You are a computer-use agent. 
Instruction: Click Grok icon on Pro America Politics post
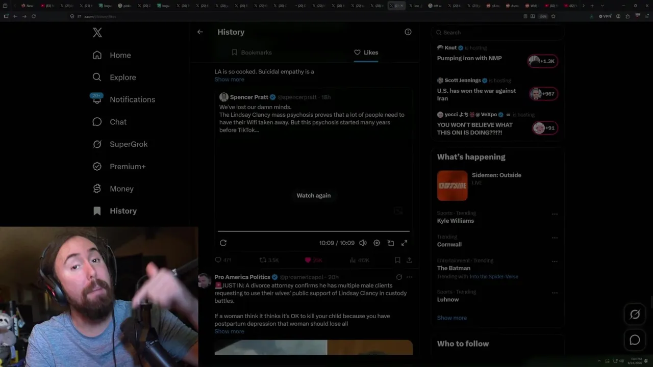399,277
